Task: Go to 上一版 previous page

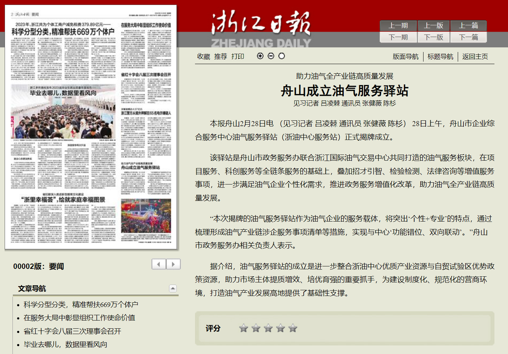Action: (x=433, y=26)
